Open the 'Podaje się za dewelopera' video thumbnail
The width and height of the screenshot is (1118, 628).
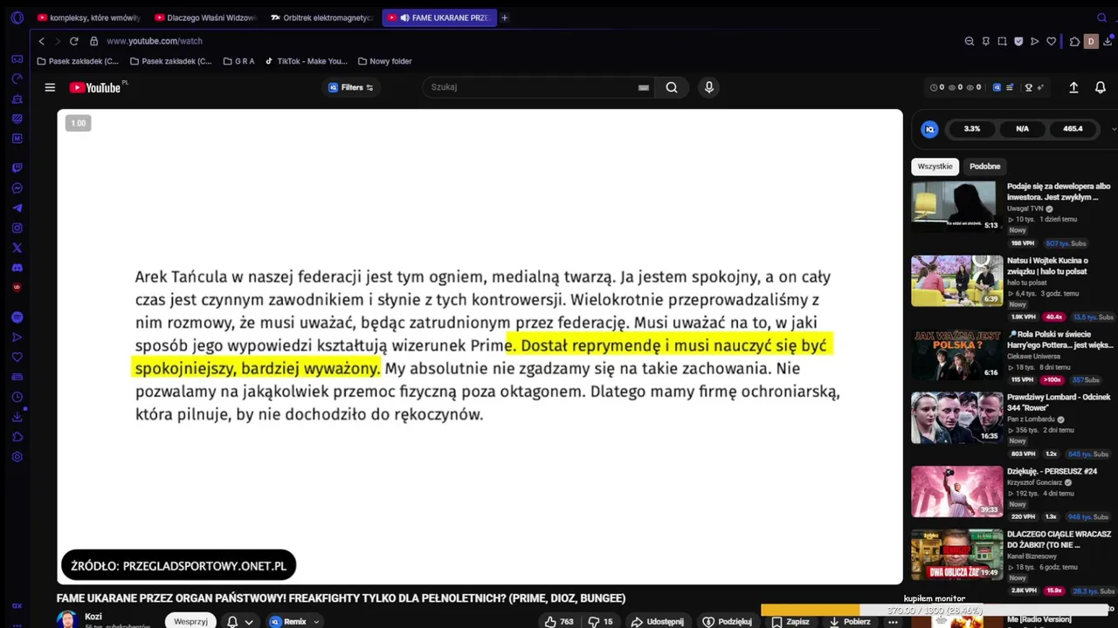(x=957, y=206)
